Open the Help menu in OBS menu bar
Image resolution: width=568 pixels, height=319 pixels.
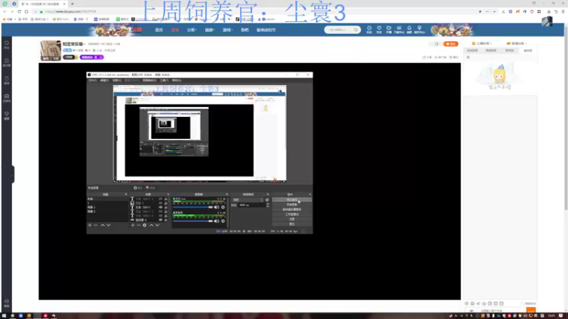pyautogui.click(x=176, y=80)
